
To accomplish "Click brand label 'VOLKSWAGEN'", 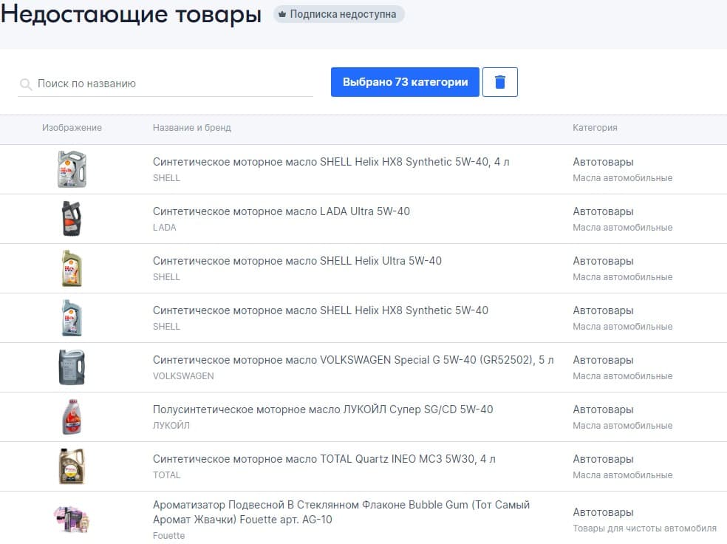I will pos(184,376).
